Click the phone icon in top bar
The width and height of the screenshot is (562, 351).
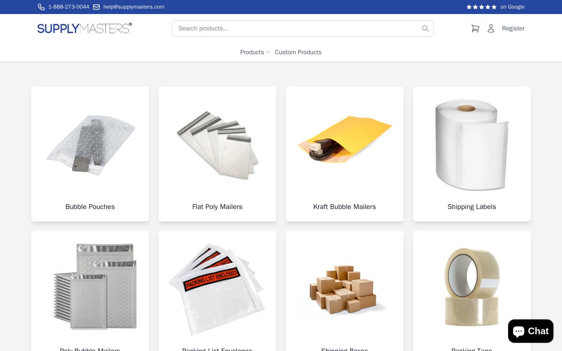[41, 7]
